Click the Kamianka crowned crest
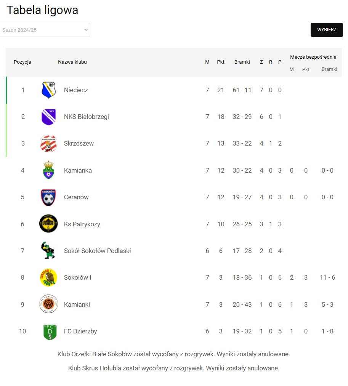 click(48, 170)
